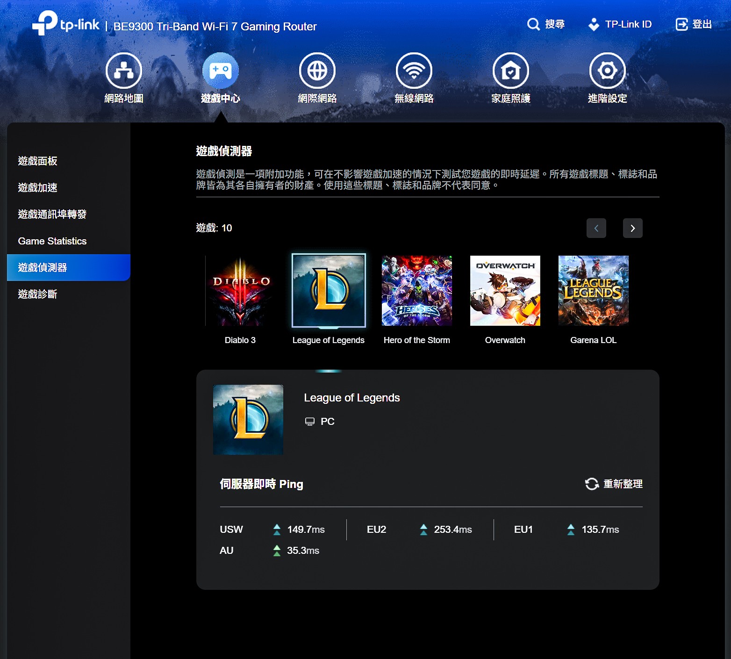Click the 149.7ms USW ping value

click(306, 530)
